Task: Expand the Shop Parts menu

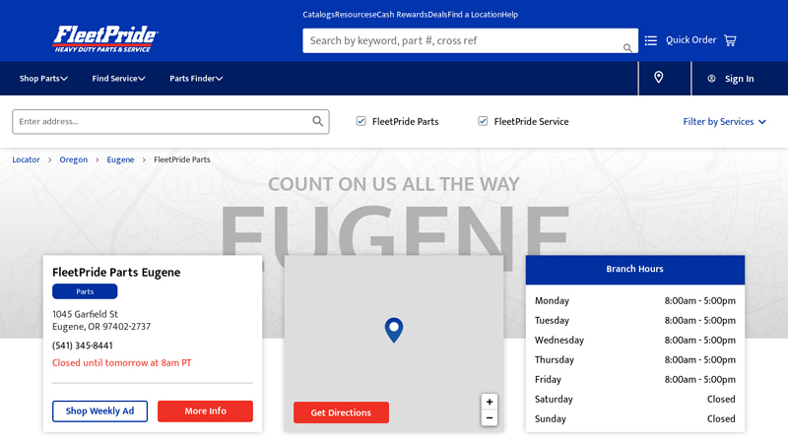Action: click(x=43, y=78)
